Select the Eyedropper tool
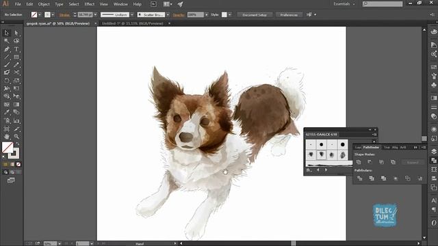 pyautogui.click(x=7, y=112)
